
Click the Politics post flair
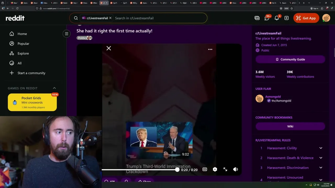click(84, 38)
